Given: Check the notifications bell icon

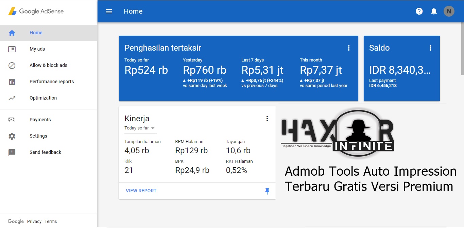Looking at the screenshot, I should [x=434, y=11].
